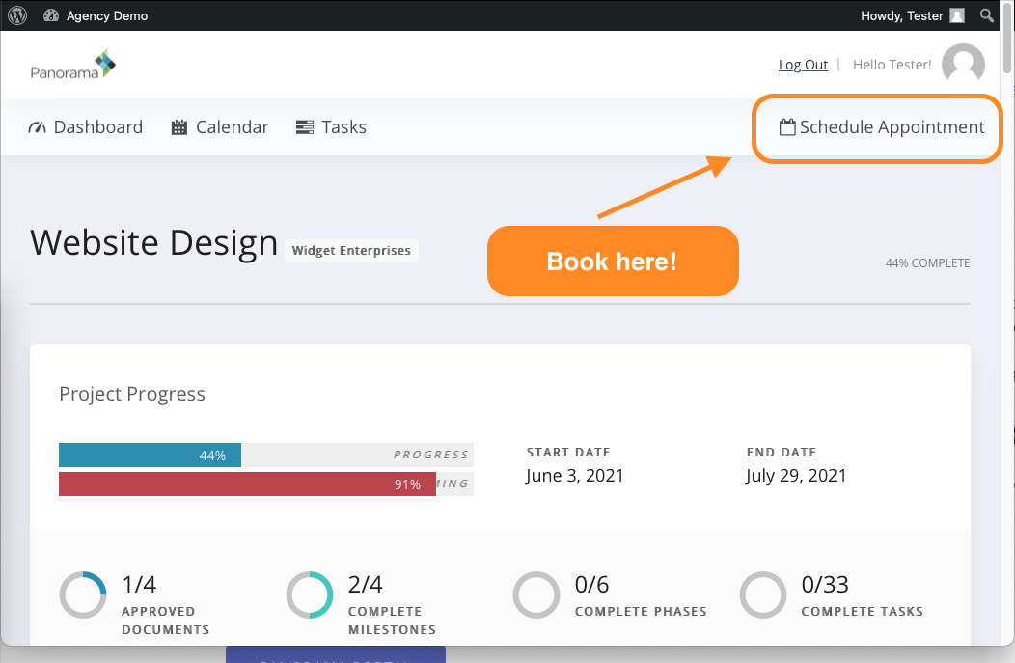Select the speedometer icon beside Dashboard
The width and height of the screenshot is (1015, 663).
(36, 126)
